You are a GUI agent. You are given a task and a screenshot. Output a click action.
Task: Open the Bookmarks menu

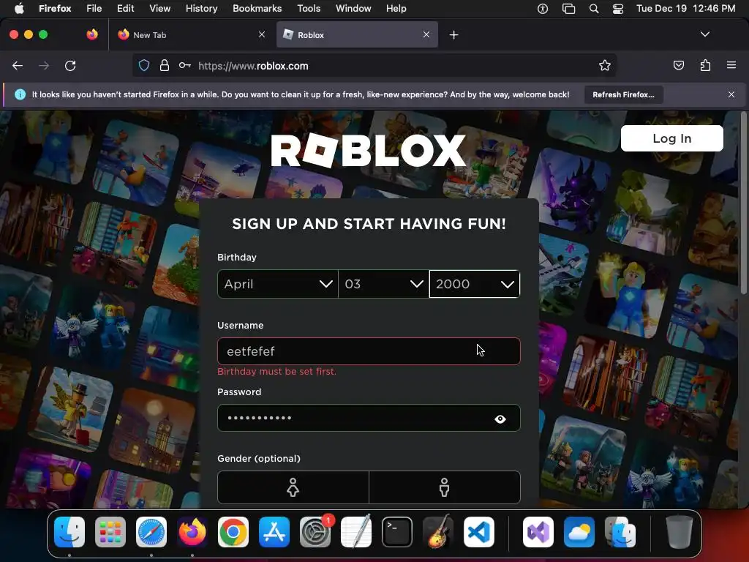click(257, 9)
